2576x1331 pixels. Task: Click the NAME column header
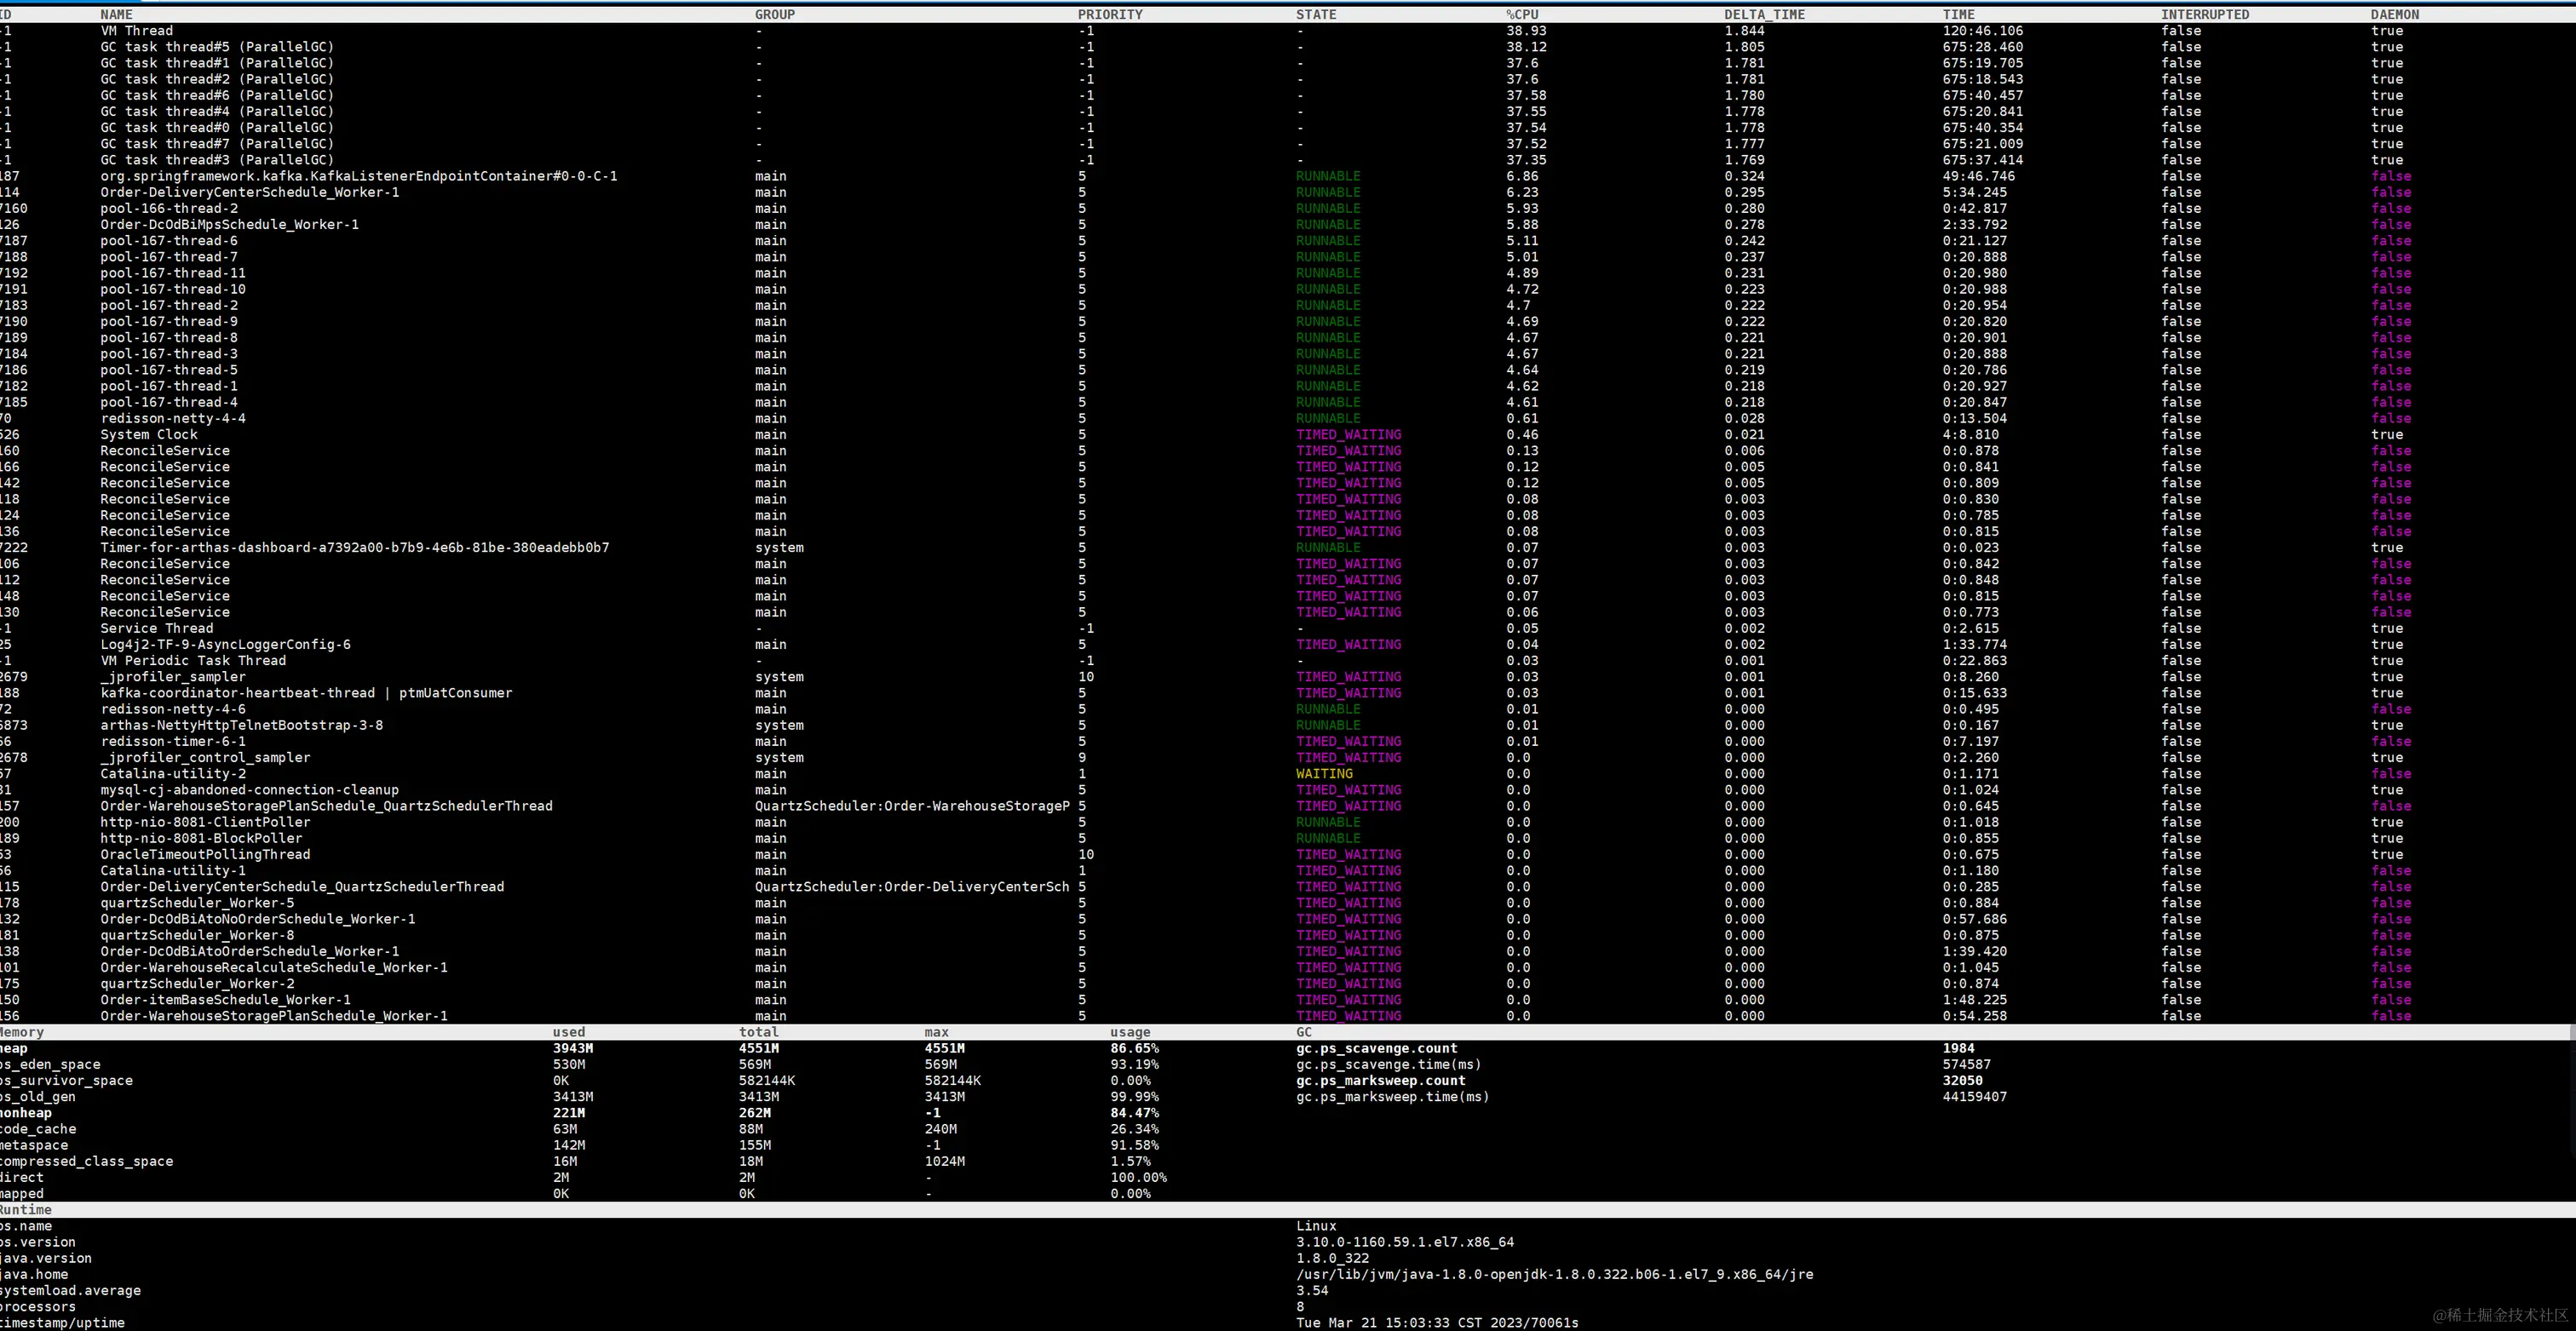[116, 14]
